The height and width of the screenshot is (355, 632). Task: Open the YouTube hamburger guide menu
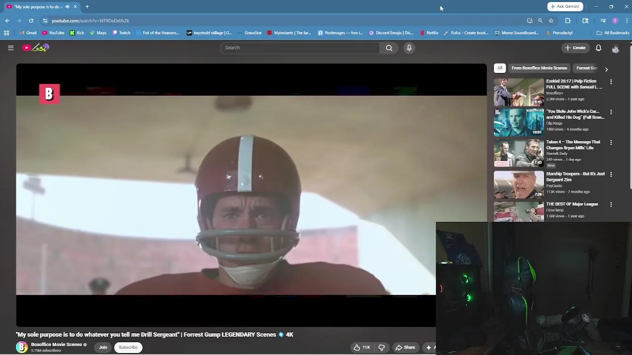click(x=11, y=48)
